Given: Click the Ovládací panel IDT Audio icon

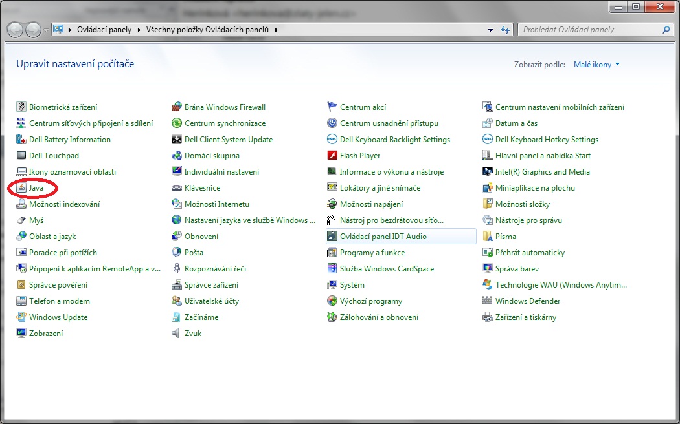Looking at the screenshot, I should pos(332,237).
